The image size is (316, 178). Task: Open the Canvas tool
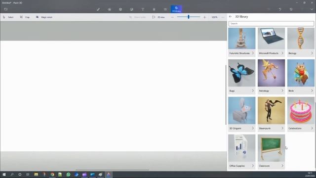(x=165, y=9)
